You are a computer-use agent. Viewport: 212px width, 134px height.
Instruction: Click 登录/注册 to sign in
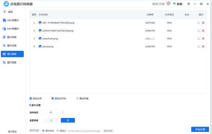tap(158, 4)
